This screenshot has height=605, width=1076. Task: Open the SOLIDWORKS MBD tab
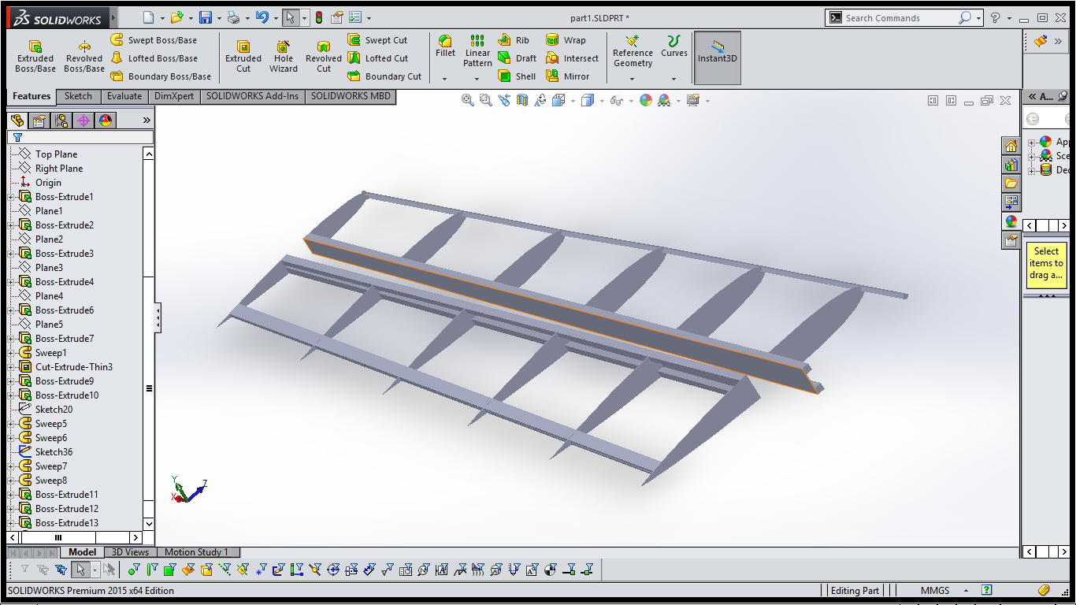coord(351,96)
